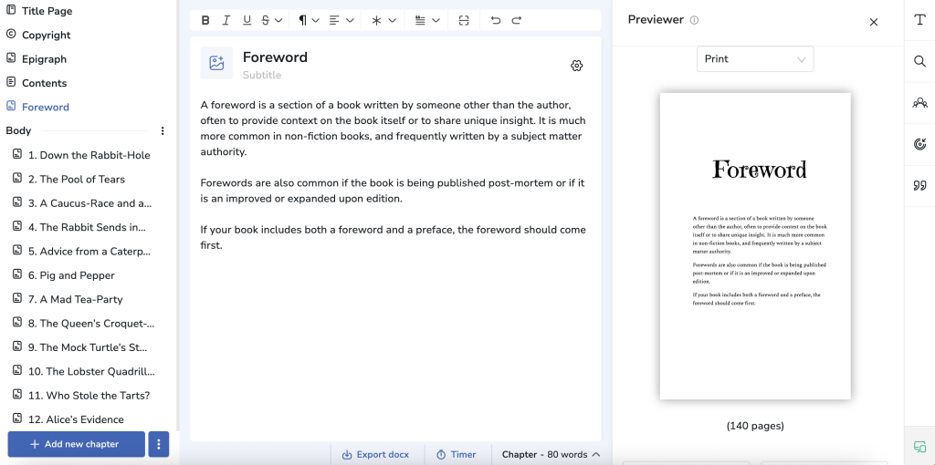Click the undo arrow icon

click(x=496, y=20)
